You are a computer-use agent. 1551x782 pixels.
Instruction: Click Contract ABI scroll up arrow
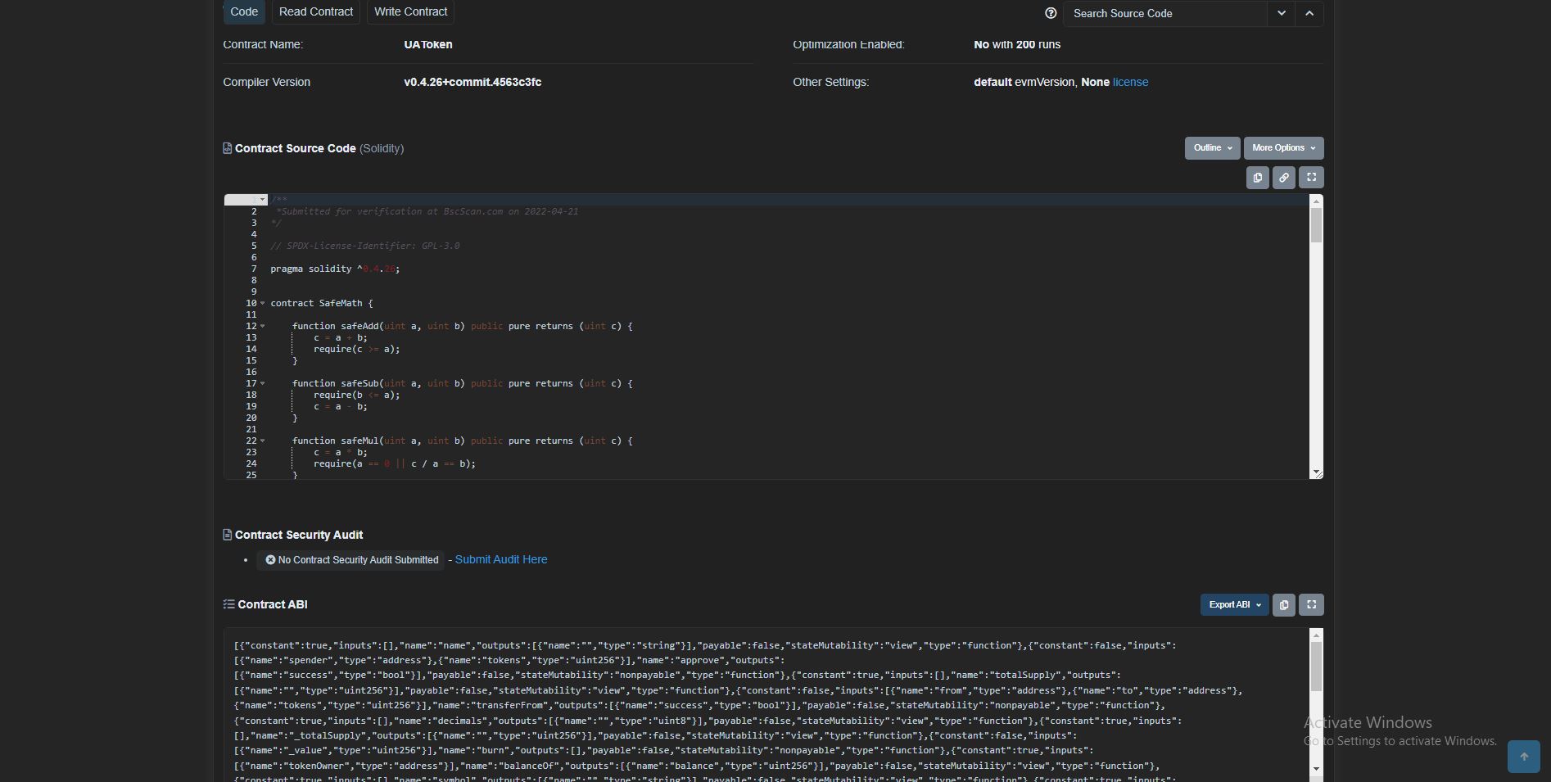point(1316,635)
